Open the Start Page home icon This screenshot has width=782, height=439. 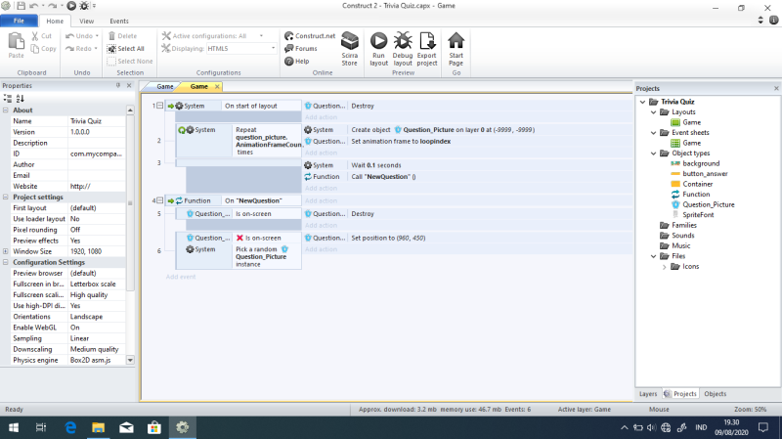click(x=456, y=41)
